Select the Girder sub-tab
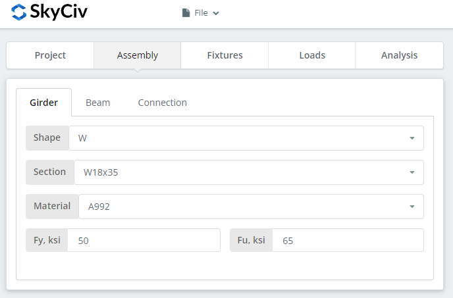Viewport: 453px width, 298px height. [x=44, y=103]
